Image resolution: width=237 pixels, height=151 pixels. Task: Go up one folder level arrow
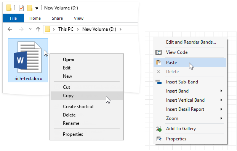(38, 29)
